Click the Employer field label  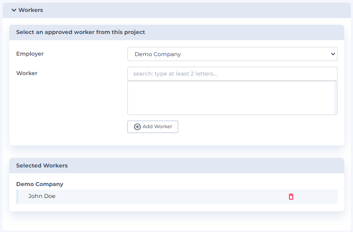point(30,54)
